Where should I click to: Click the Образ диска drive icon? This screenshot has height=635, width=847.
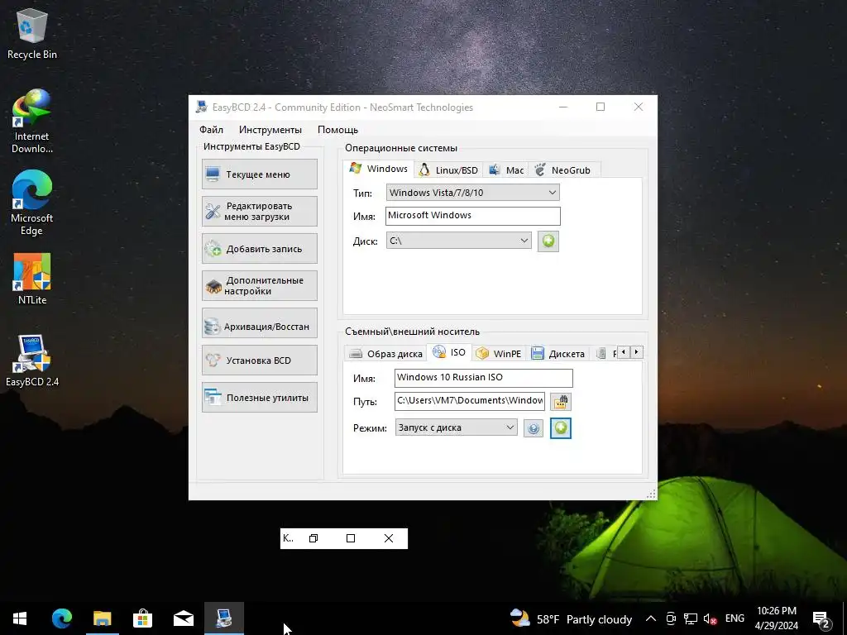click(x=356, y=354)
